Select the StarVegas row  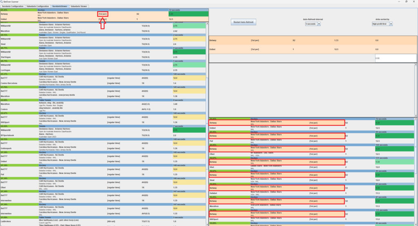103,57
